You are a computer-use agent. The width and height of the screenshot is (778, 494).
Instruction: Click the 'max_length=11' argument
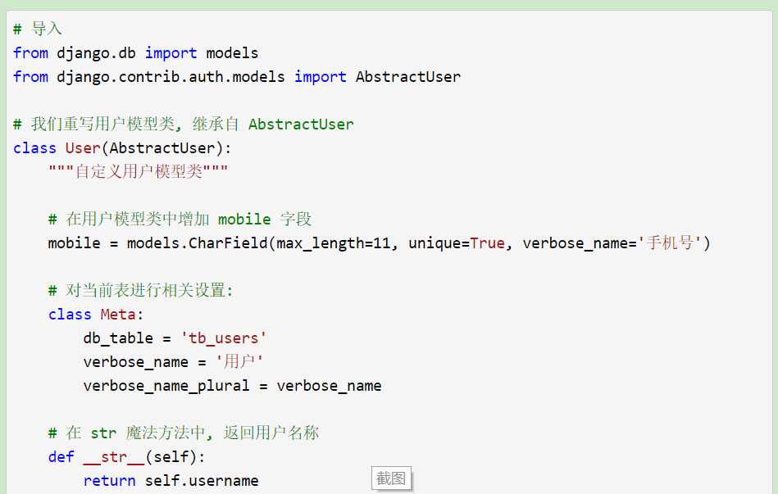(334, 243)
